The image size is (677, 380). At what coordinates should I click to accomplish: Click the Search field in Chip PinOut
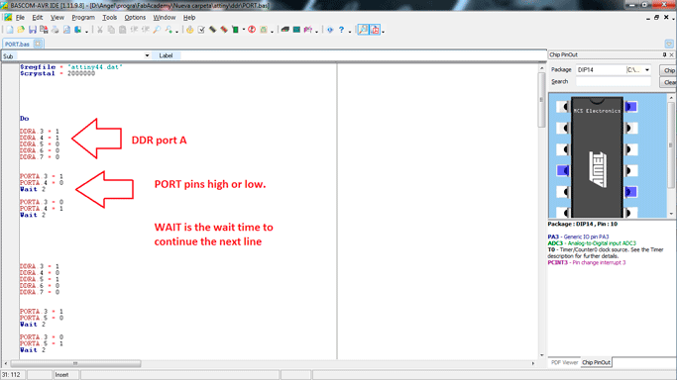point(614,81)
